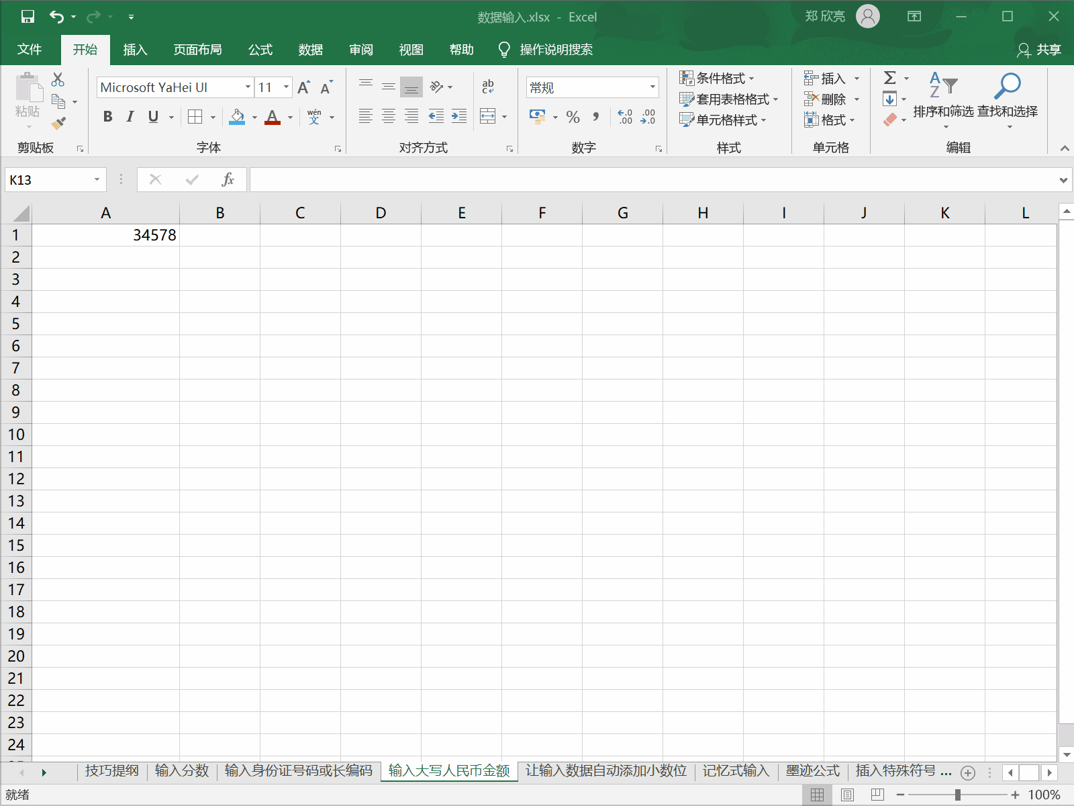Image resolution: width=1074 pixels, height=806 pixels.
Task: Toggle bold formatting
Action: 107,117
